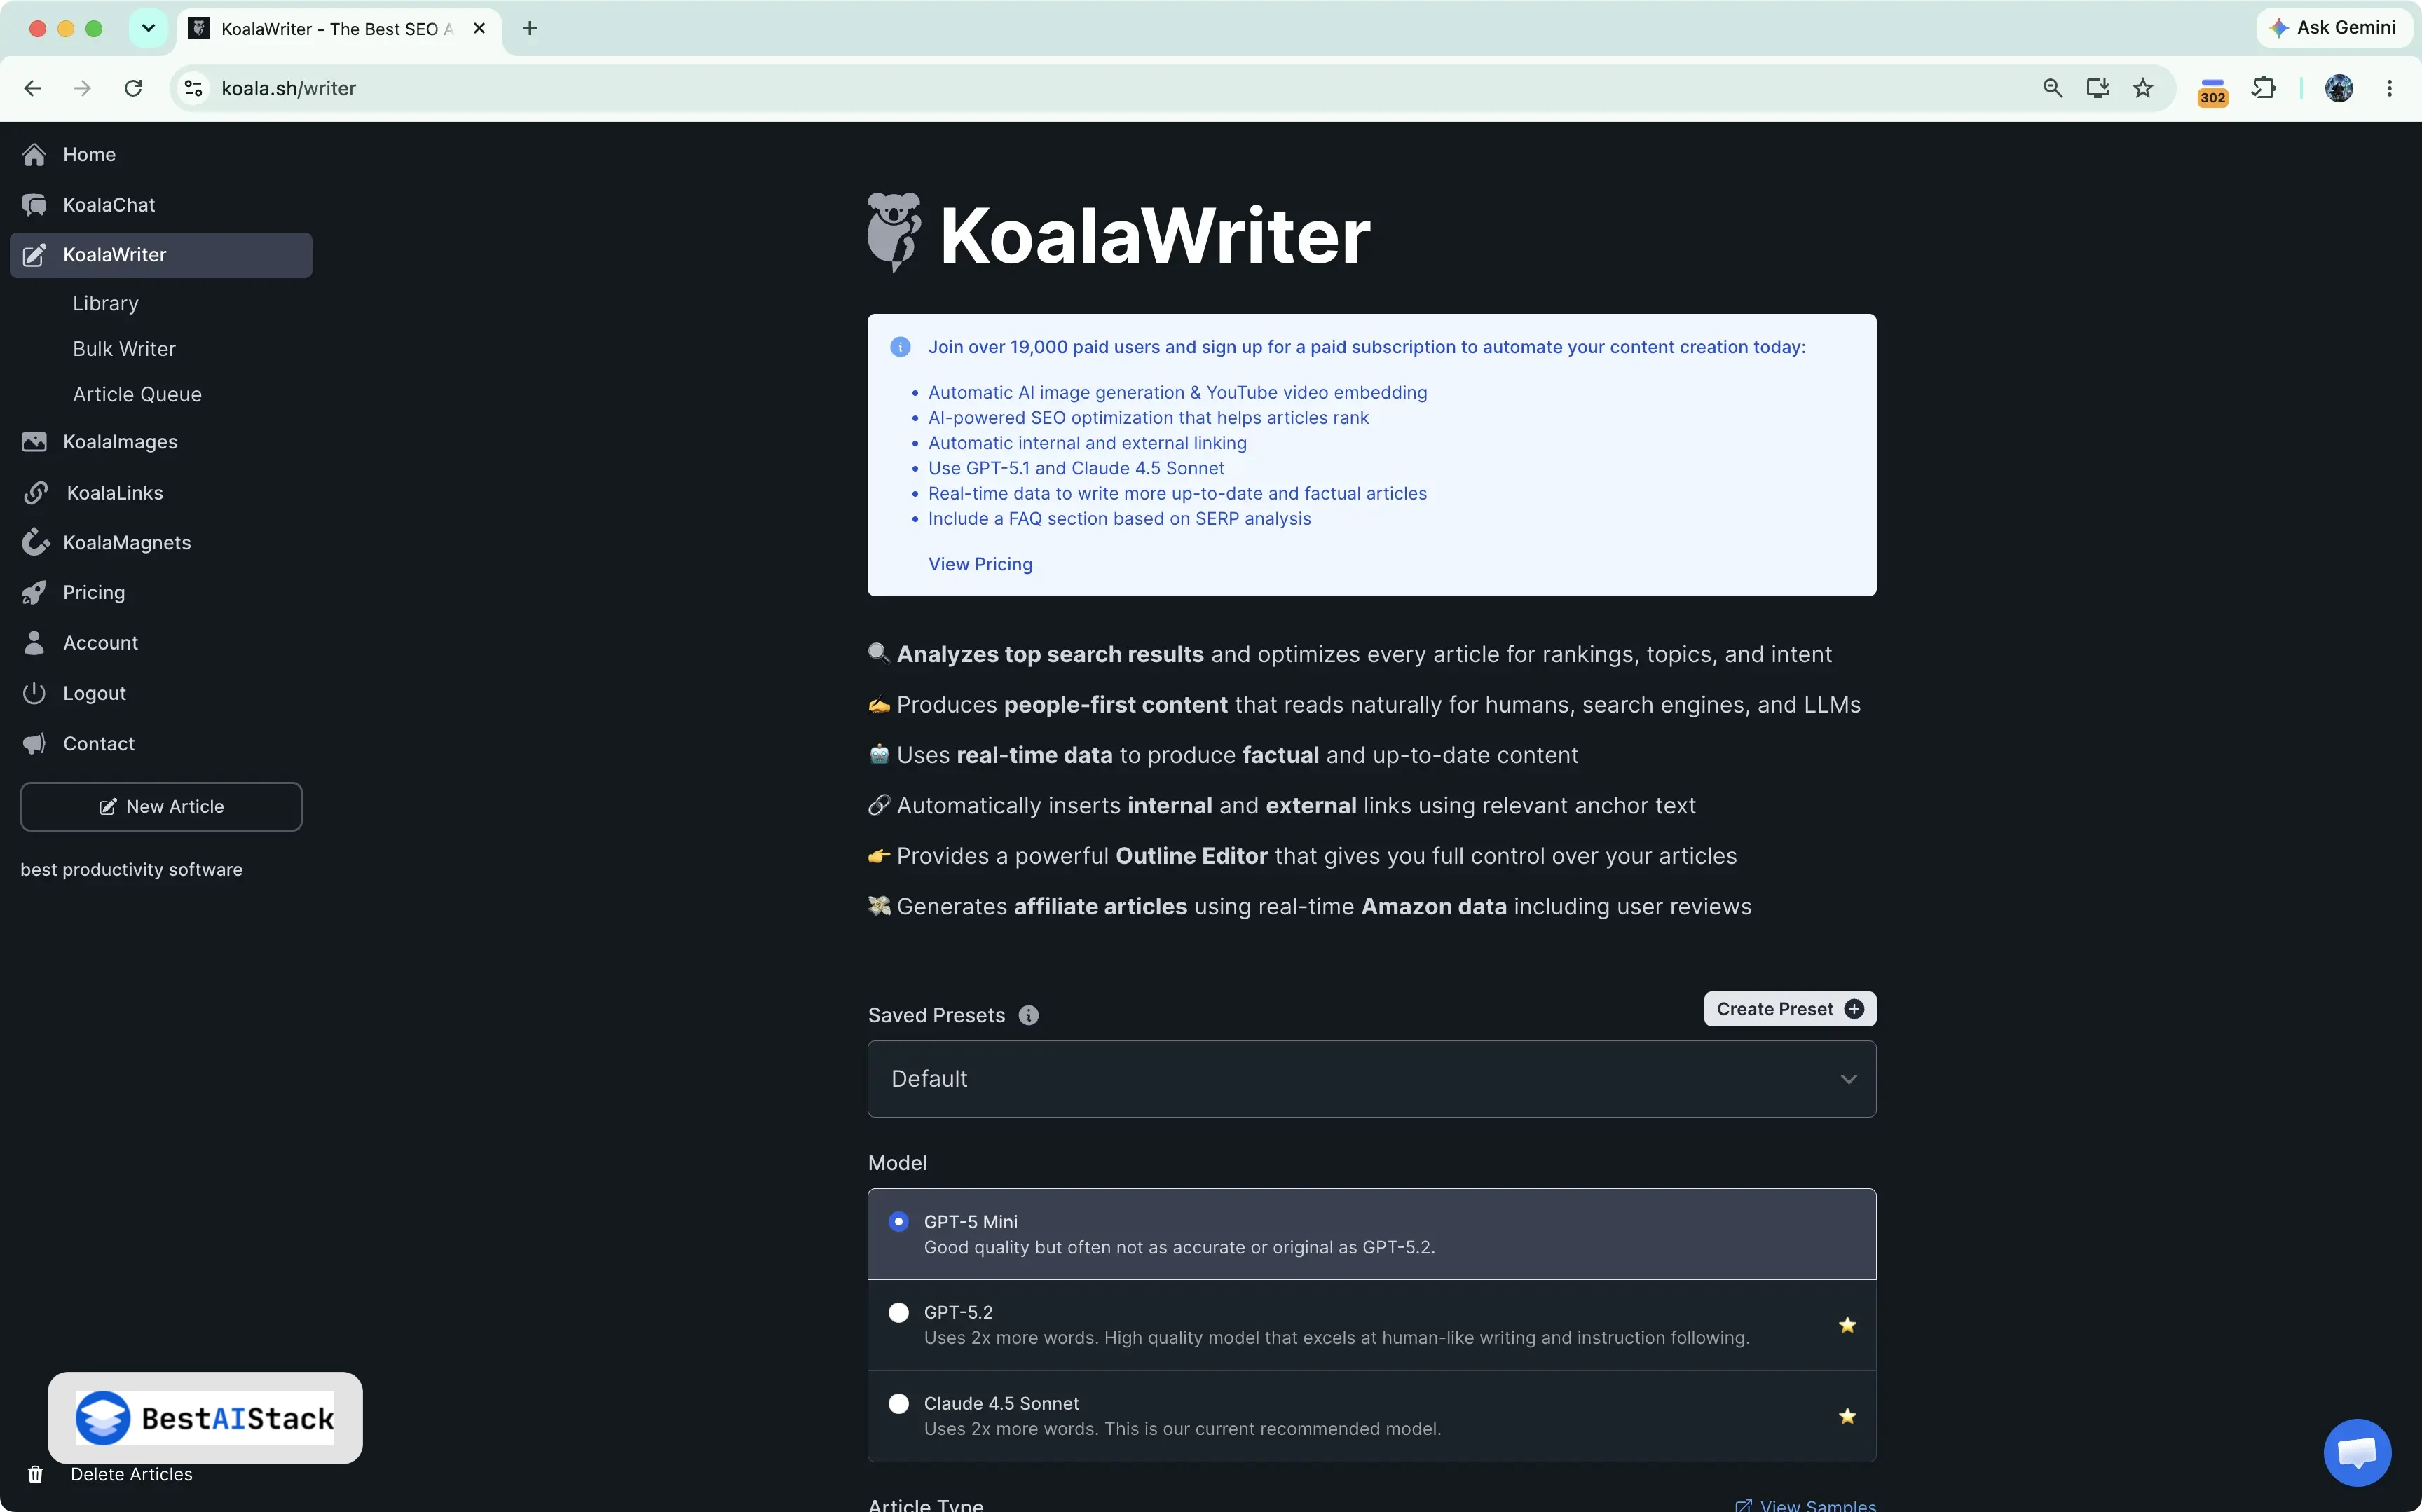Click the Saved Presets info icon
Viewport: 2422px width, 1512px height.
tap(1028, 1015)
